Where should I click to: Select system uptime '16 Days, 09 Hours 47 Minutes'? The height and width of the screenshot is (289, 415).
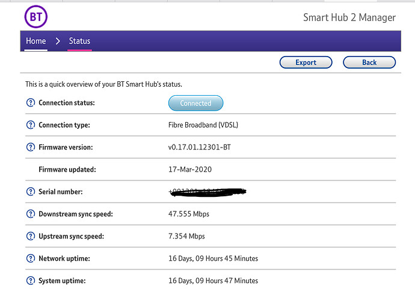tap(213, 281)
